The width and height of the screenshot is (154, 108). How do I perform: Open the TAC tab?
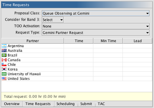[101, 104]
